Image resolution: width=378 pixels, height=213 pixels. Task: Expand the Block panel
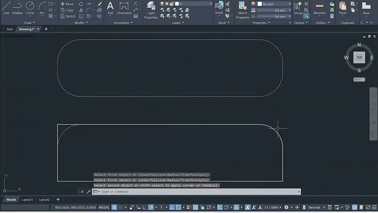(223, 23)
